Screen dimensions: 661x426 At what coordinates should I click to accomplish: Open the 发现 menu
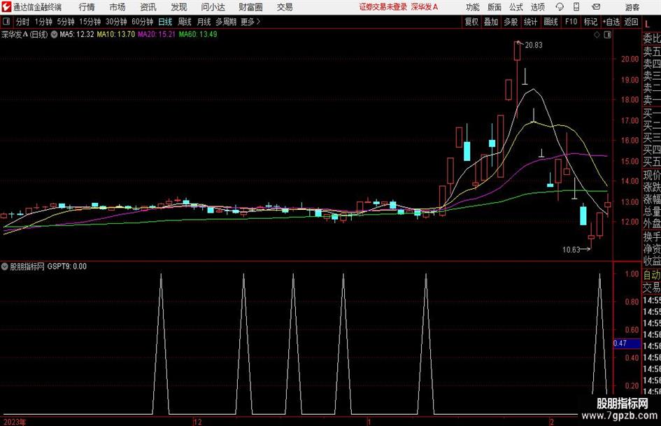(179, 7)
